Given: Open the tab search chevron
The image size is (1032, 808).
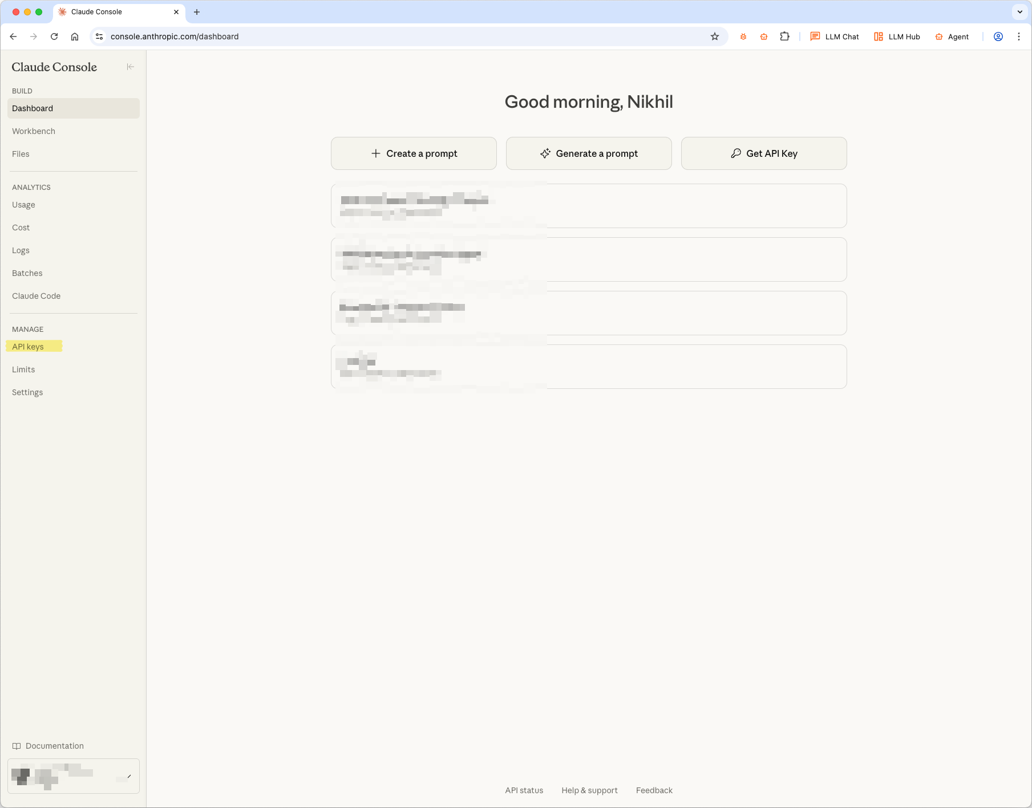Looking at the screenshot, I should coord(1019,11).
